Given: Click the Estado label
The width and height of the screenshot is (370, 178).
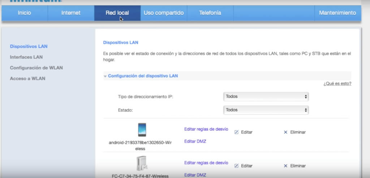Looking at the screenshot, I should (125, 110).
